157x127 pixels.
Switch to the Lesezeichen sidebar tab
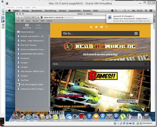pyautogui.click(x=27, y=26)
